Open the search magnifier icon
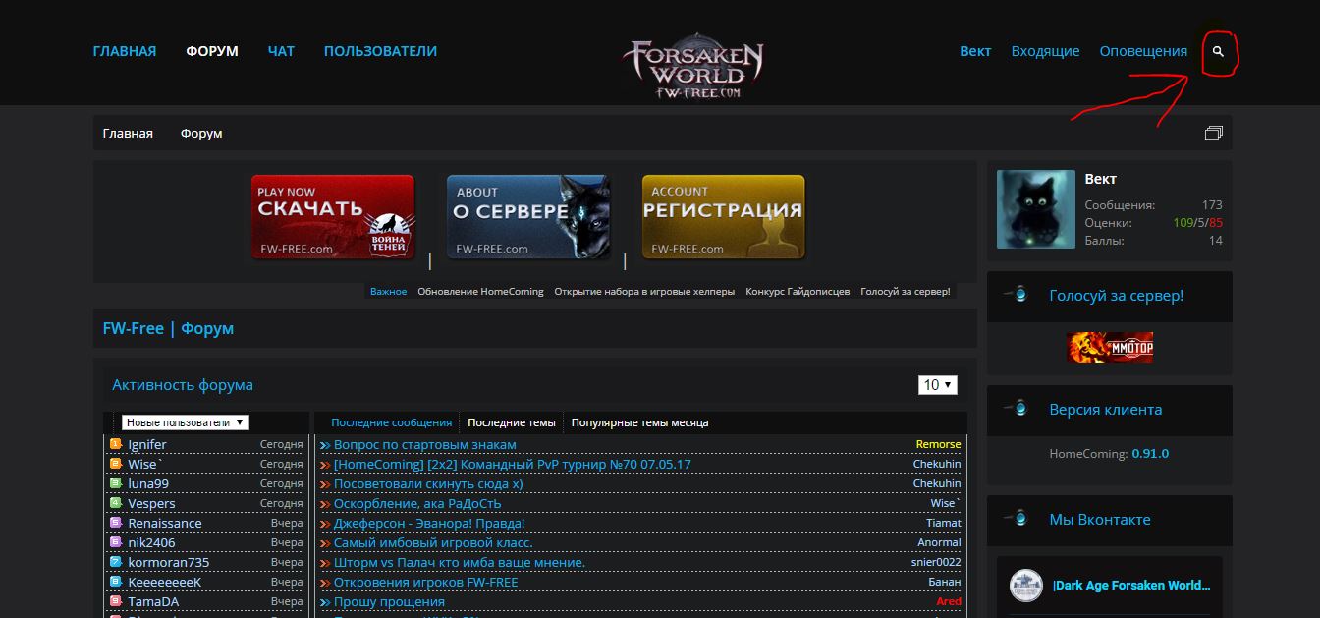This screenshot has height=618, width=1320. (1218, 52)
